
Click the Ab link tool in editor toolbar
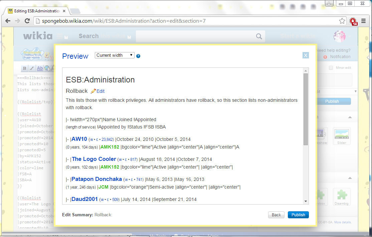(x=40, y=68)
